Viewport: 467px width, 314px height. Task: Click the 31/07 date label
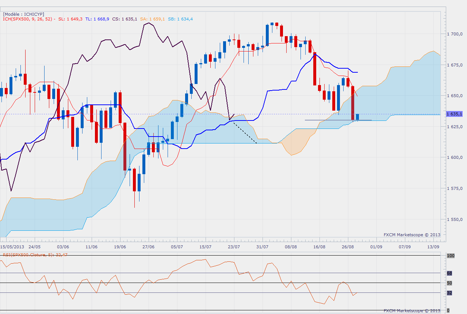[x=263, y=246]
